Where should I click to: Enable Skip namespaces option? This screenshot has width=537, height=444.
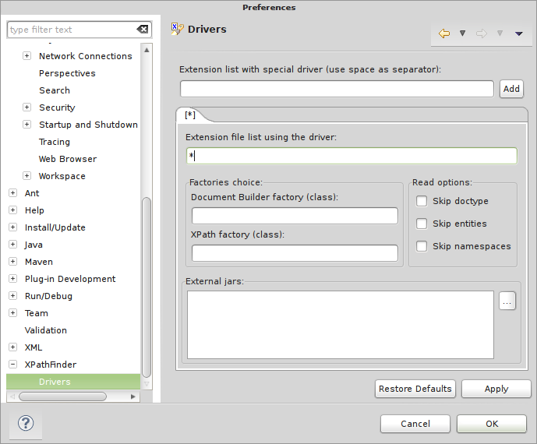[x=422, y=246]
